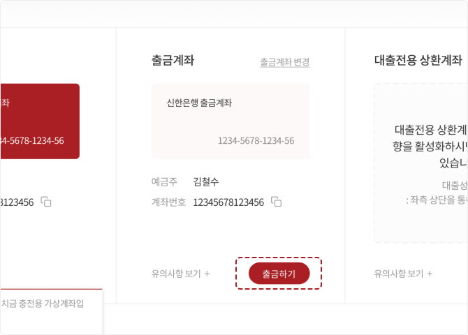468x335 pixels.
Task: Copy the 12345678123456 account number
Action: 277,202
